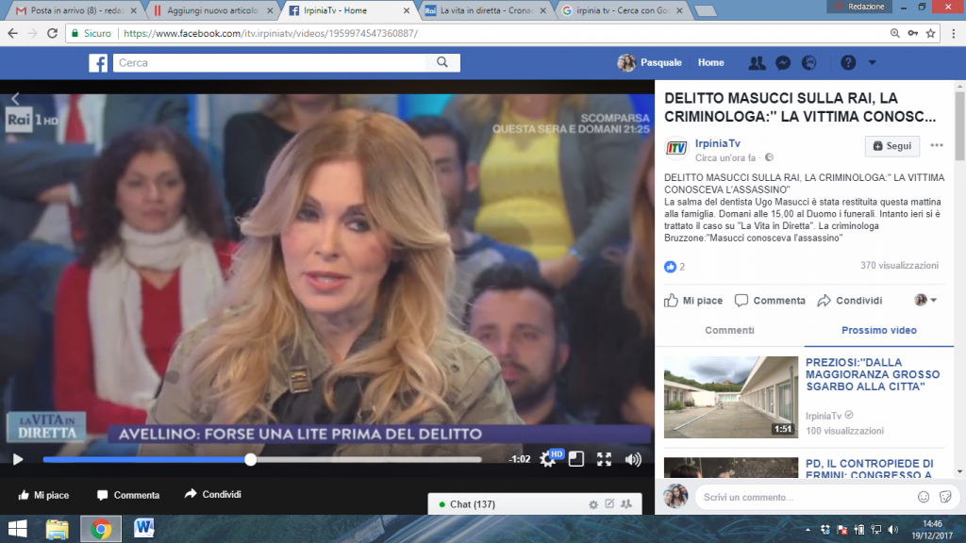Open notifications globe icon
The width and height of the screenshot is (966, 543).
(808, 63)
